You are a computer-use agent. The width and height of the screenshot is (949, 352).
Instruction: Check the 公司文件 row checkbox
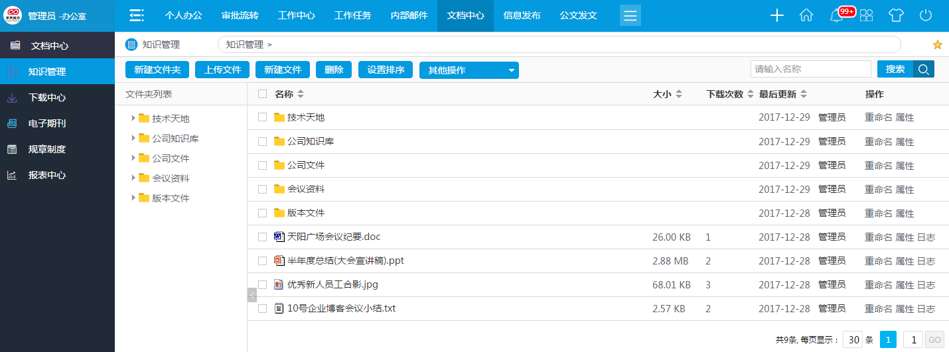point(263,165)
